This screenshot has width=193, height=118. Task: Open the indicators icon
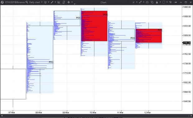pyautogui.click(x=59, y=2)
